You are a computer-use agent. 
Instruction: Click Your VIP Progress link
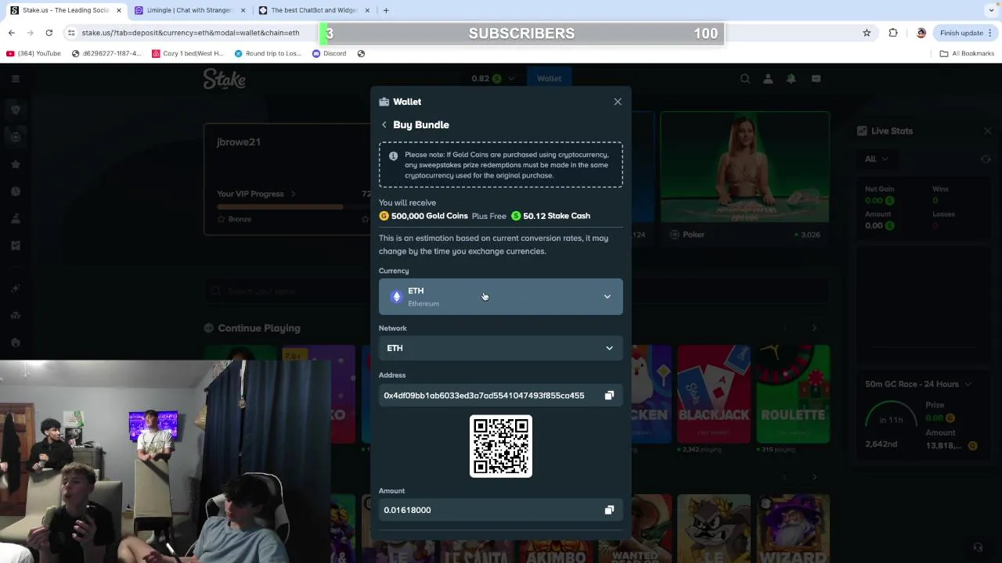pyautogui.click(x=256, y=194)
